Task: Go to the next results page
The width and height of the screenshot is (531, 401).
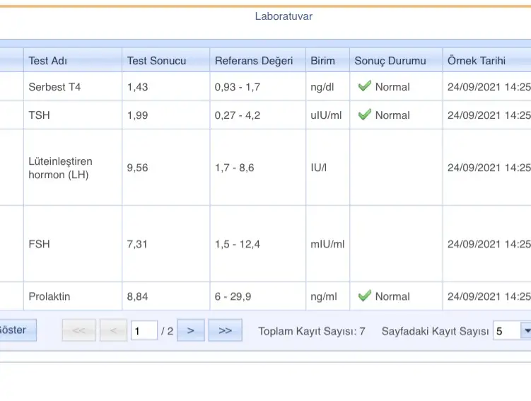Action: click(191, 330)
